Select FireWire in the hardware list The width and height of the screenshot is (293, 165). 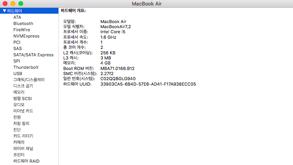pos(22,30)
